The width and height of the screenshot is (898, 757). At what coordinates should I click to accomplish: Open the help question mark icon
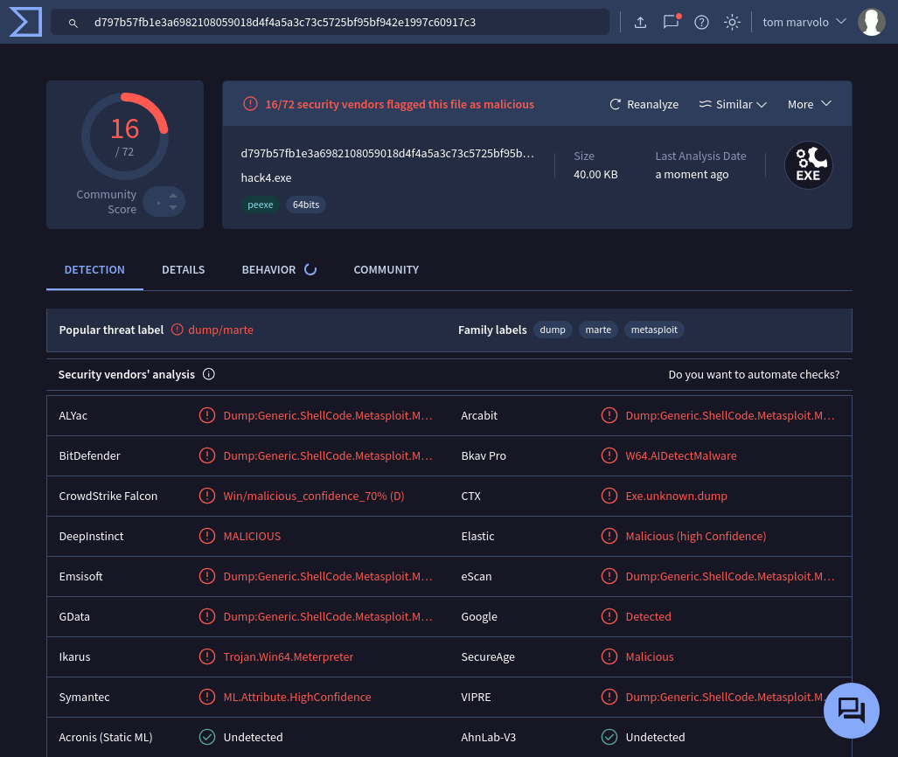(701, 23)
